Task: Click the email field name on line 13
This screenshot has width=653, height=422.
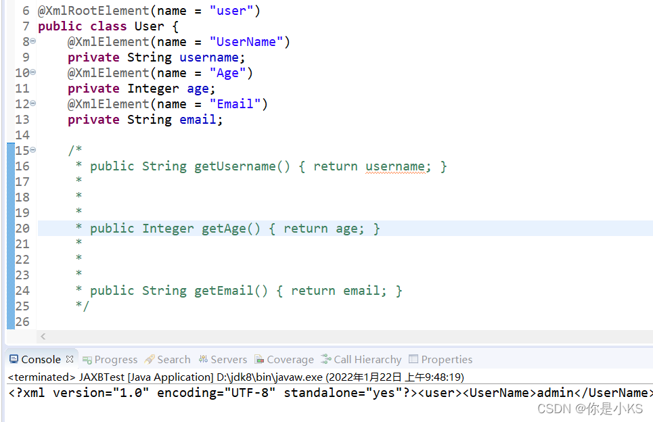Action: (198, 120)
